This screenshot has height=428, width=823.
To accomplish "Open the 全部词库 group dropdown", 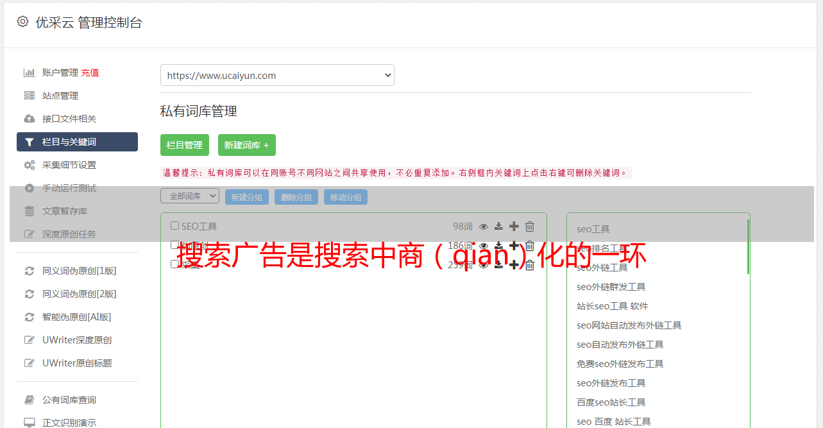I will 190,196.
